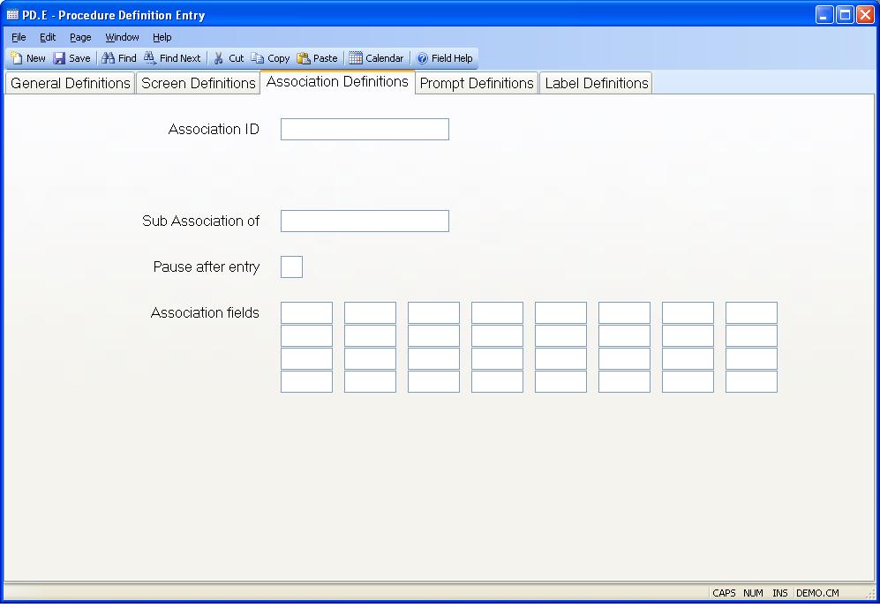
Task: Open the Help menu
Action: tap(162, 37)
